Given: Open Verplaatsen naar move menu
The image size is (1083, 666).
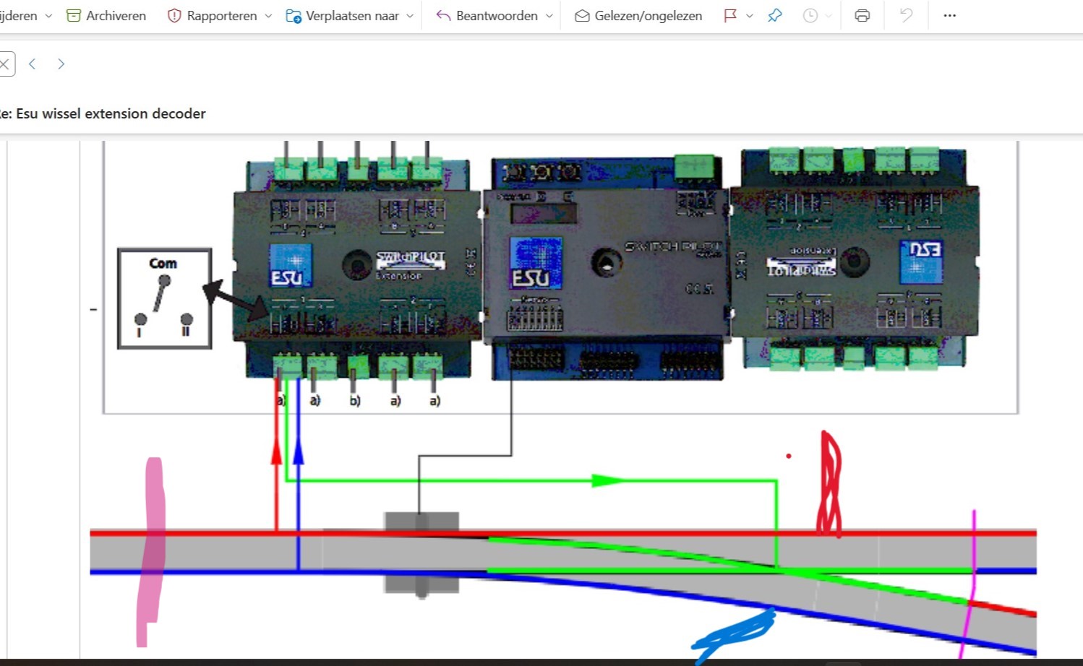Looking at the screenshot, I should click(x=352, y=15).
